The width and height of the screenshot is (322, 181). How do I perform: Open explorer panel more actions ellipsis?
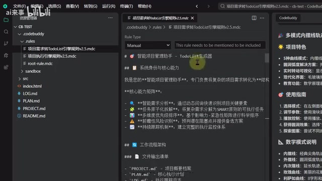110,18
